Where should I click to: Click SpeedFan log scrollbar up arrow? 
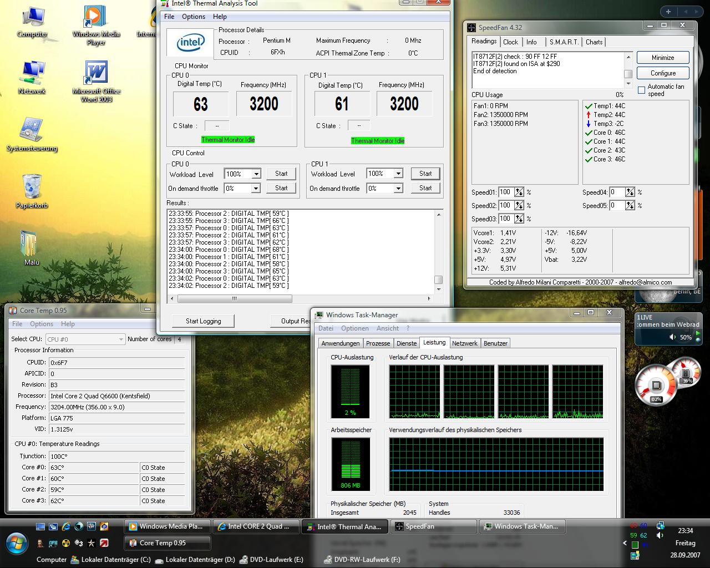click(x=628, y=57)
